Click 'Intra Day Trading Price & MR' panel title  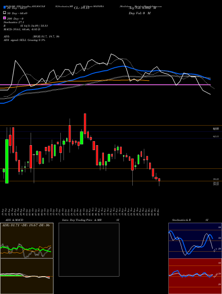point(82,220)
